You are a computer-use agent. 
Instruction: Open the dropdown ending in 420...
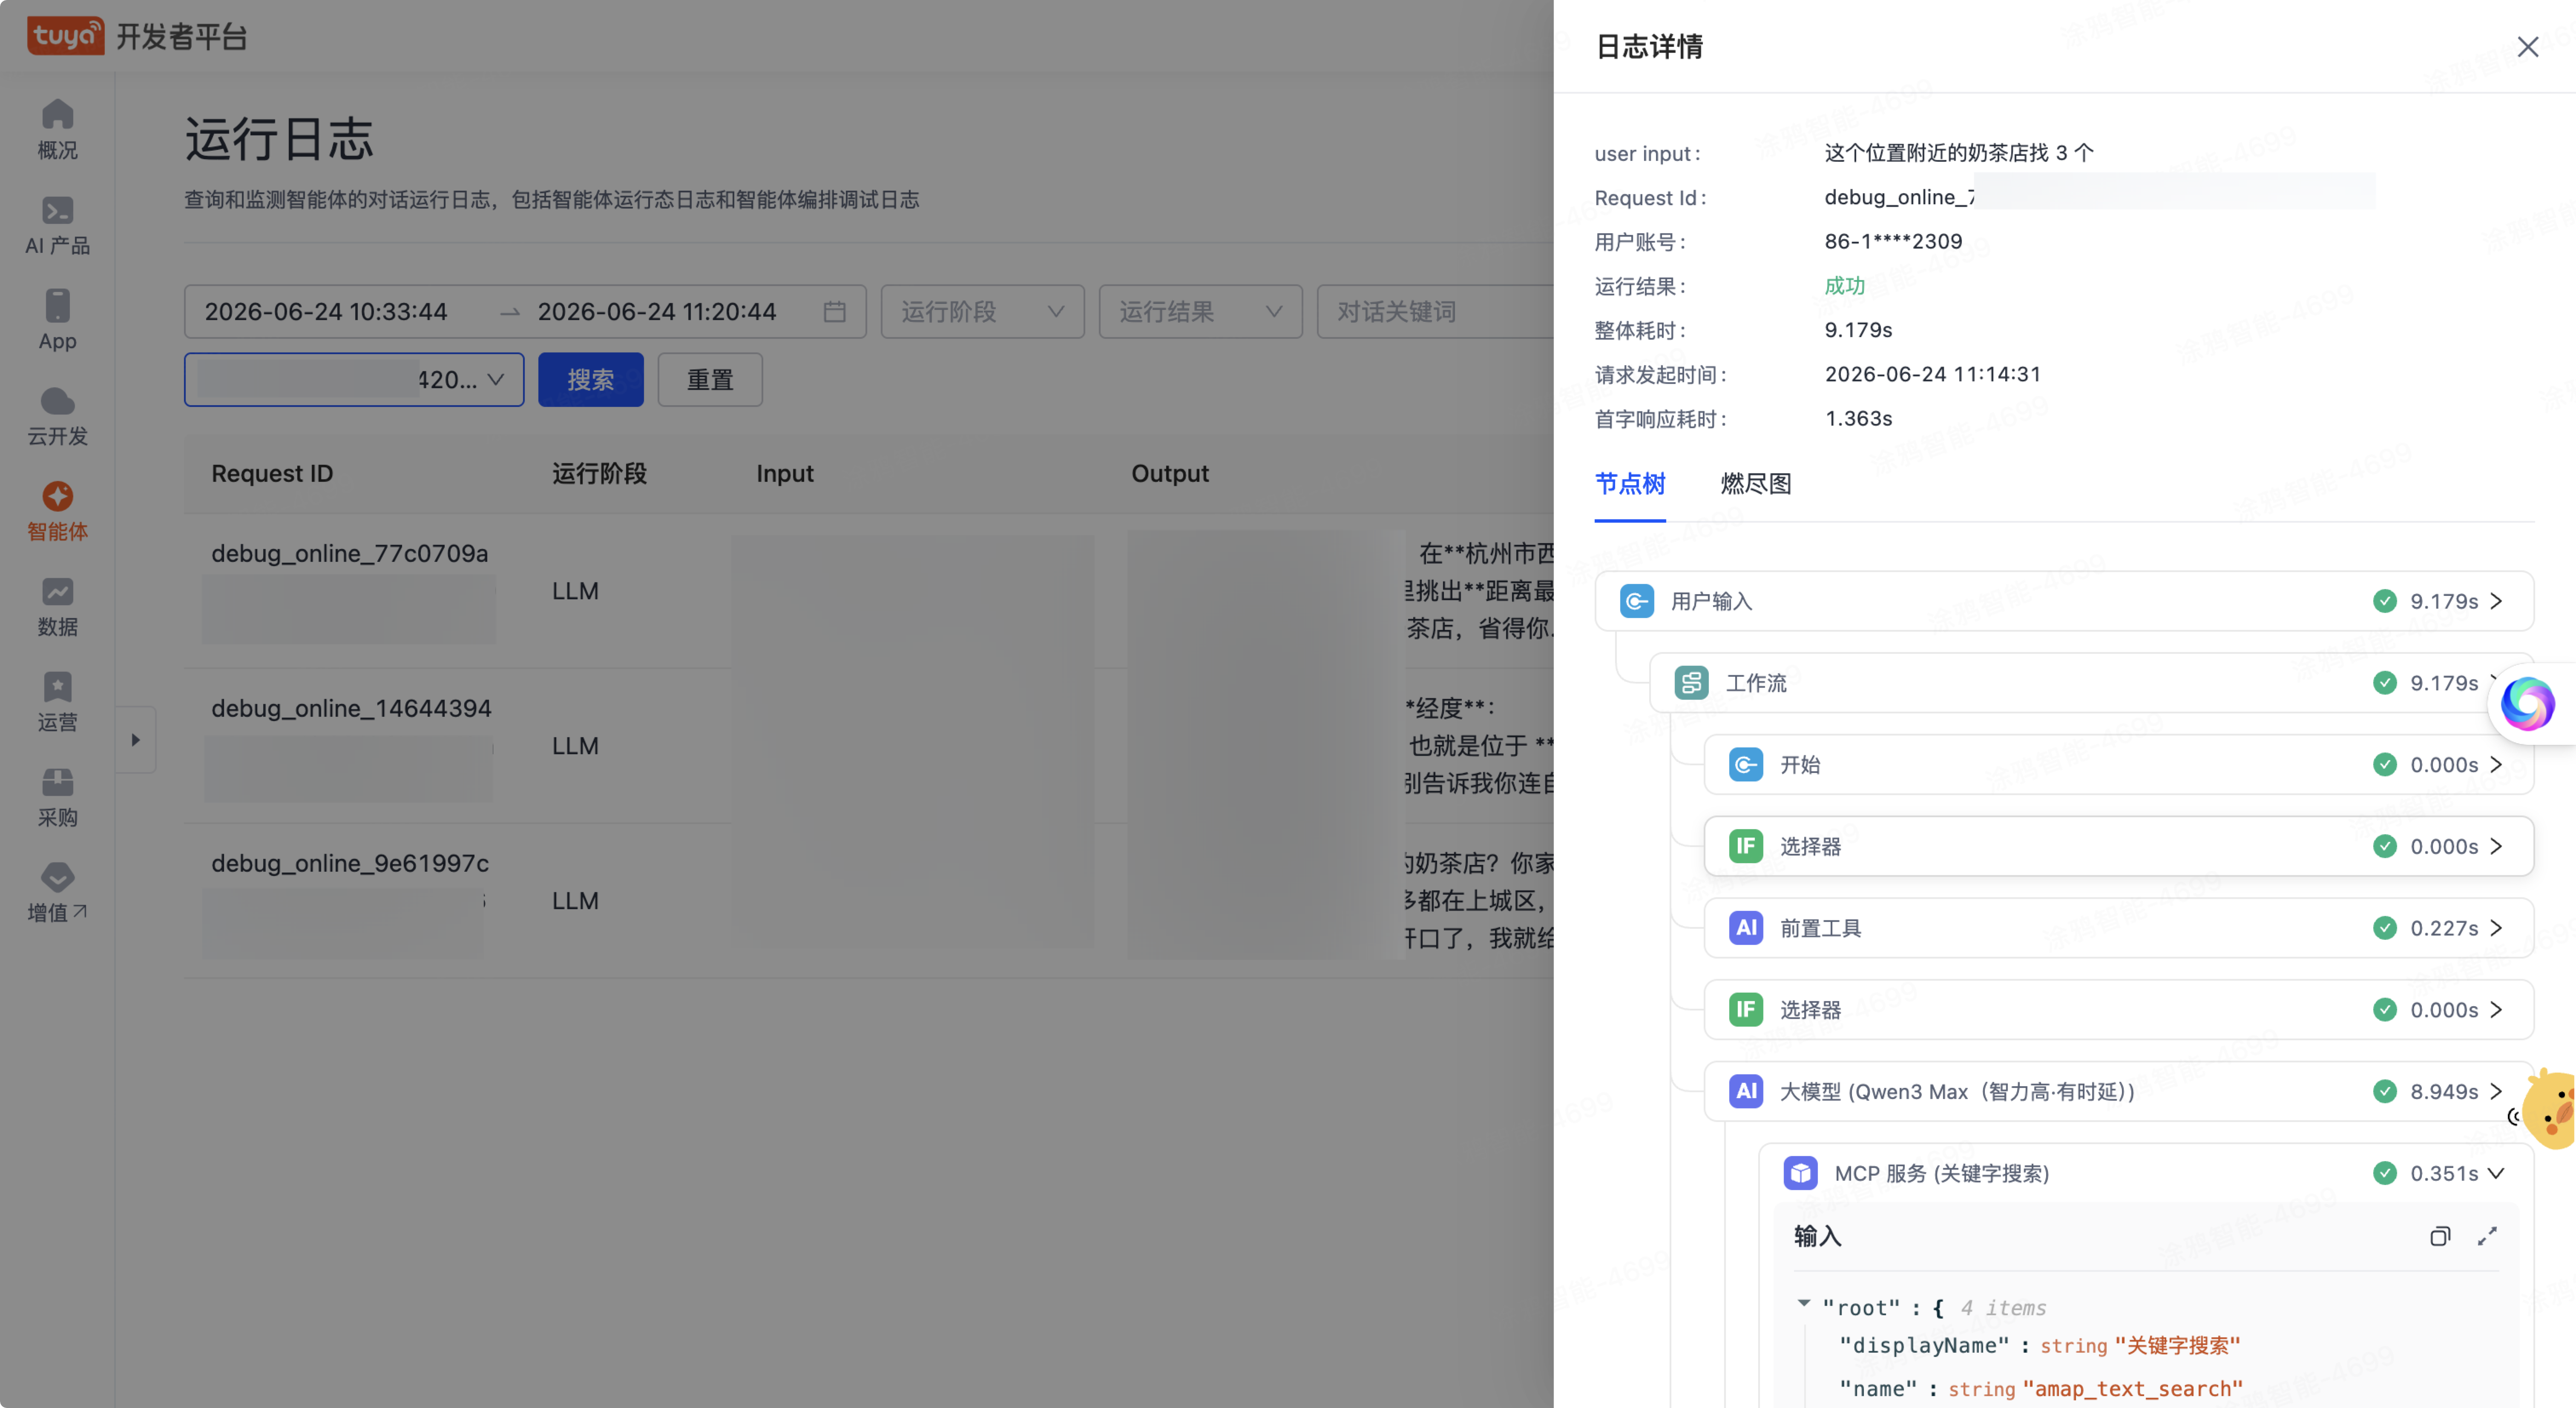pyautogui.click(x=354, y=380)
